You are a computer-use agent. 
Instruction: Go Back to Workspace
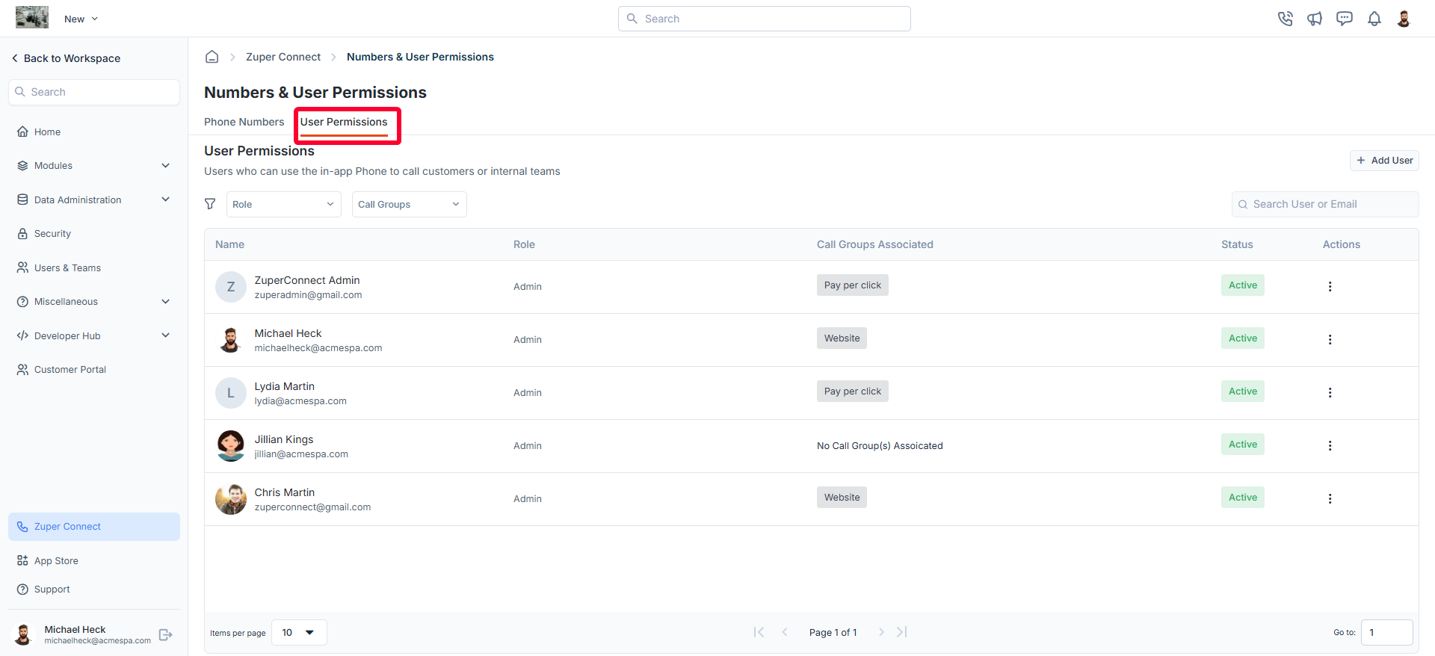tap(66, 58)
